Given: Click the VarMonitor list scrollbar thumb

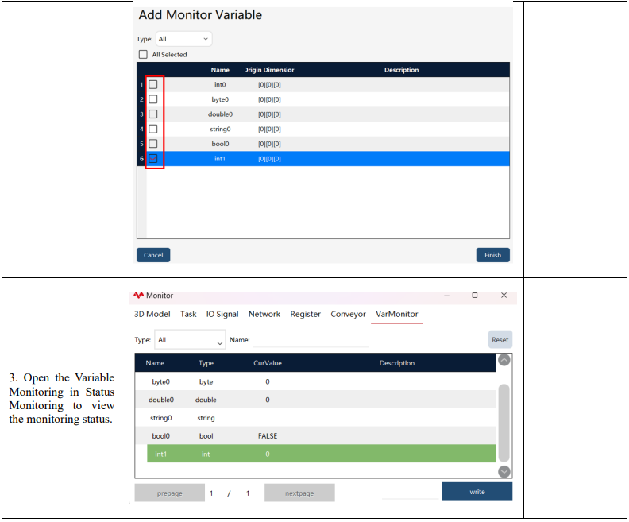Looking at the screenshot, I should (504, 423).
